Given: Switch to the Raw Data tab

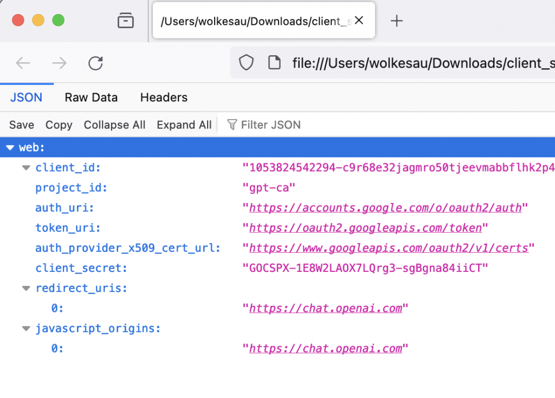Looking at the screenshot, I should 91,97.
